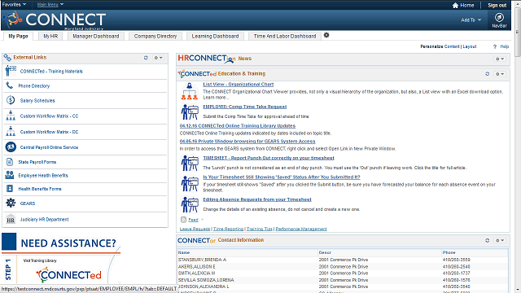Screen dimensions: 521x293
Task: Click the Leave Requests link
Action: click(x=195, y=229)
